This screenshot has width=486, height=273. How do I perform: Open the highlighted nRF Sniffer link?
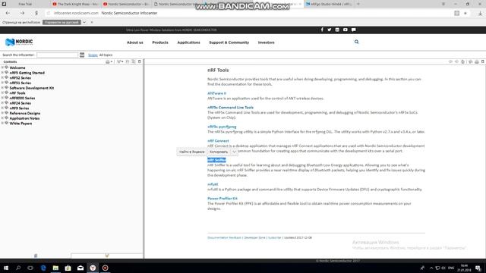(216, 160)
